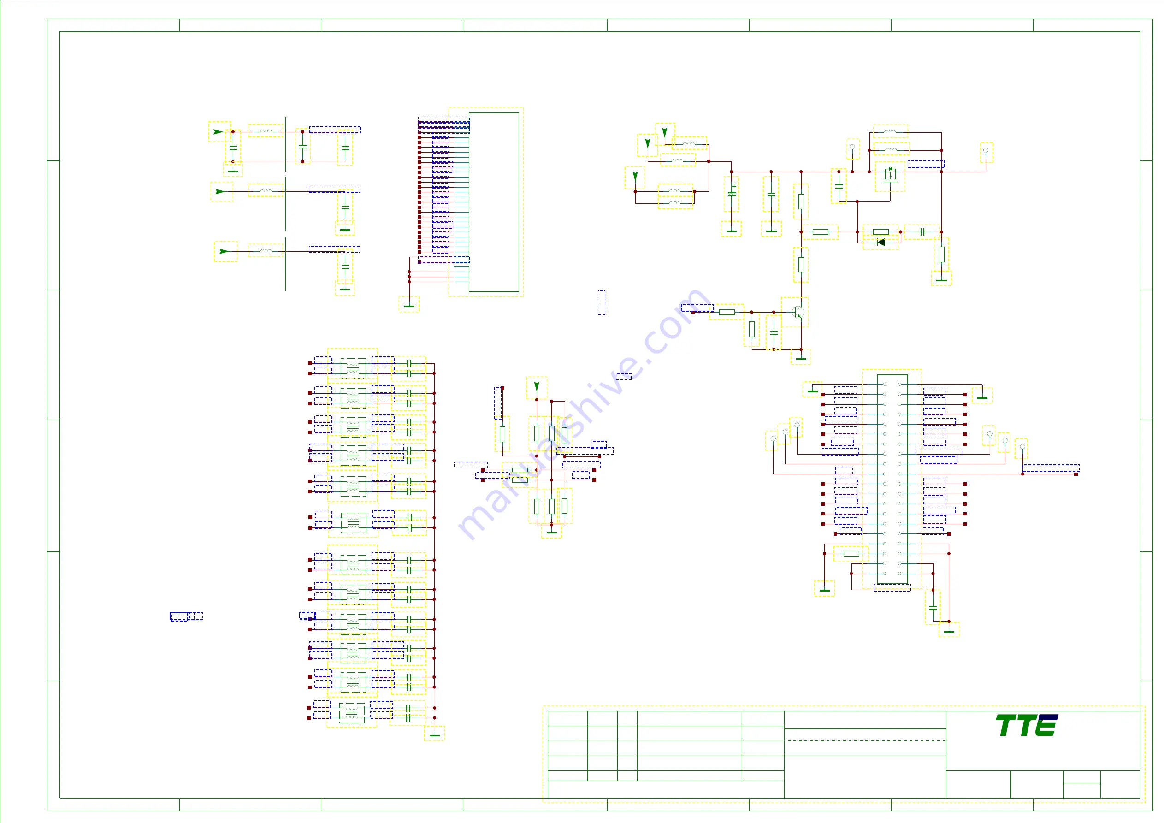This screenshot has height=823, width=1164.
Task: Select the large tall IC rectangle body
Action: (494, 202)
